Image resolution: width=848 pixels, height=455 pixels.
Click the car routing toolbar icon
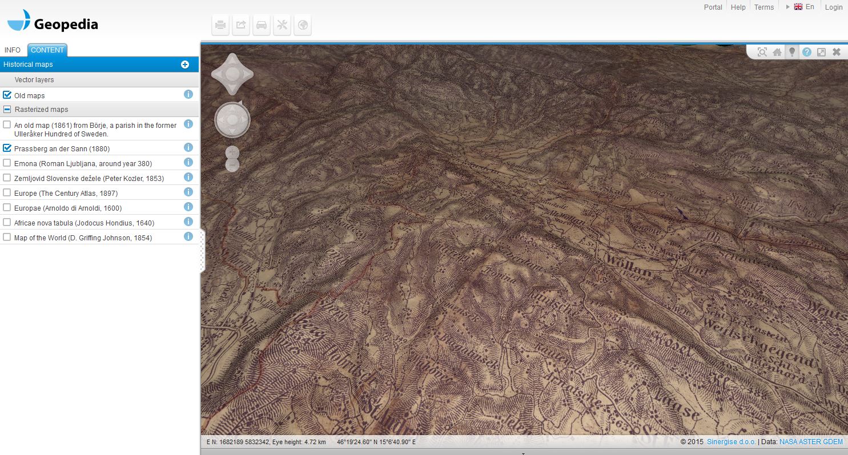(262, 25)
